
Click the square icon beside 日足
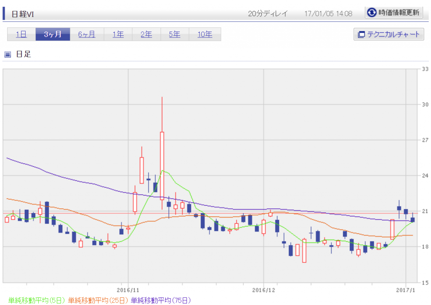(x=8, y=54)
